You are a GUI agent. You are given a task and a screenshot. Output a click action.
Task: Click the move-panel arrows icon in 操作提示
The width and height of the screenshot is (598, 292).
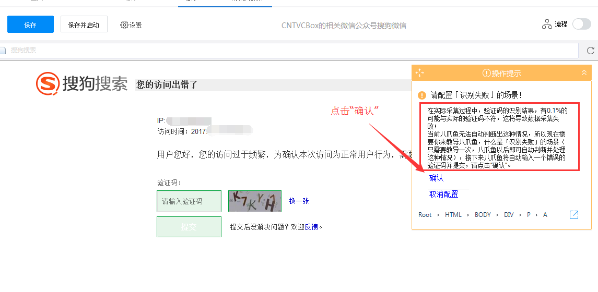pos(419,73)
